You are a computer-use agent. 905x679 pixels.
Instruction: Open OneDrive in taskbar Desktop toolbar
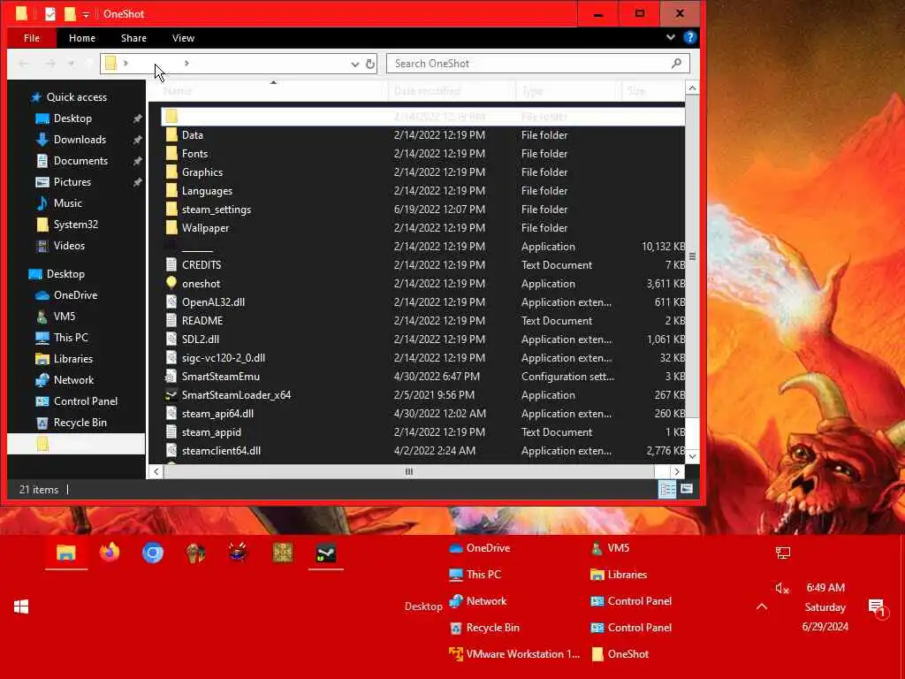(480, 548)
